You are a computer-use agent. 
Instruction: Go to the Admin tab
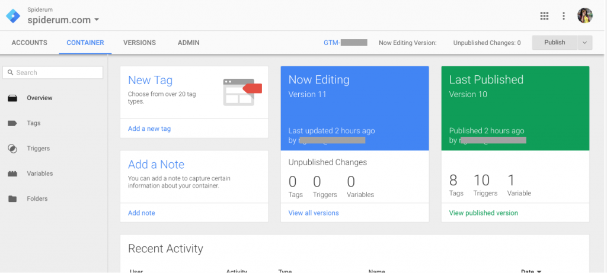[189, 43]
